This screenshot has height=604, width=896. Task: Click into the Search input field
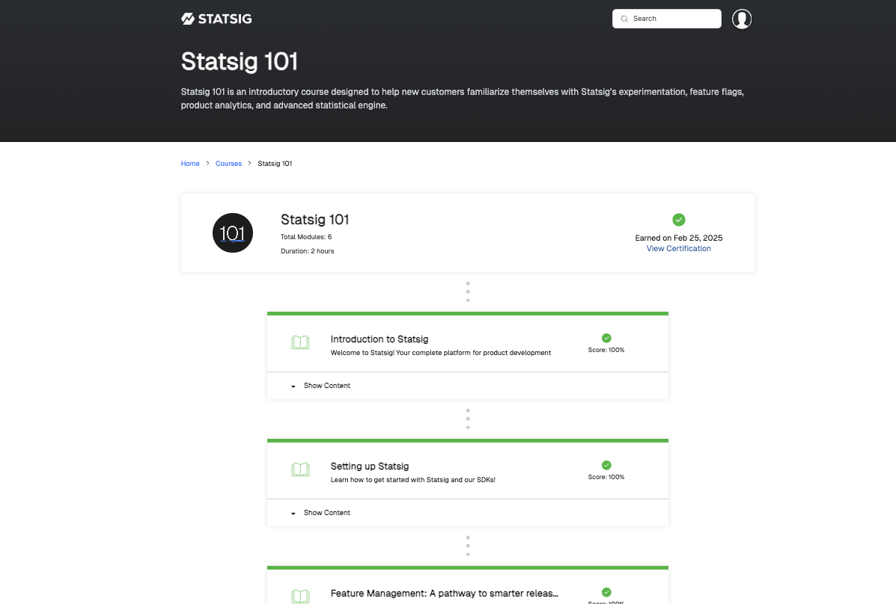(x=667, y=19)
